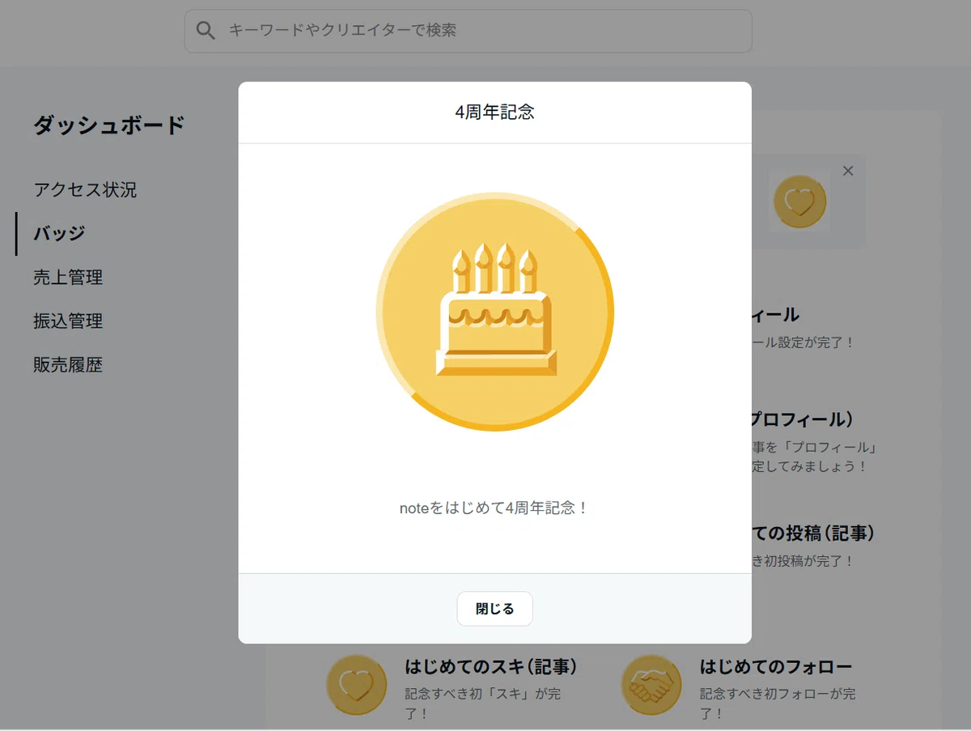Click the はじめてのフォロー handshake badge icon
This screenshot has width=971, height=731.
(x=651, y=685)
